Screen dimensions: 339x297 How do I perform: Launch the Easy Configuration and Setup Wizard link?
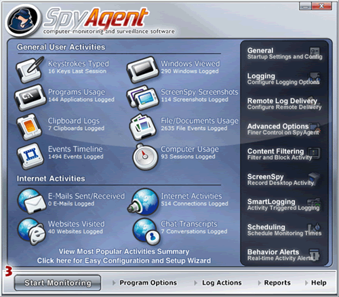coord(124,260)
